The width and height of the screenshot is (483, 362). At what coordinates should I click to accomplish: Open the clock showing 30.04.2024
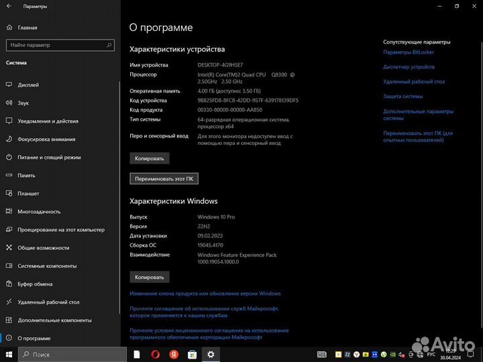click(450, 355)
